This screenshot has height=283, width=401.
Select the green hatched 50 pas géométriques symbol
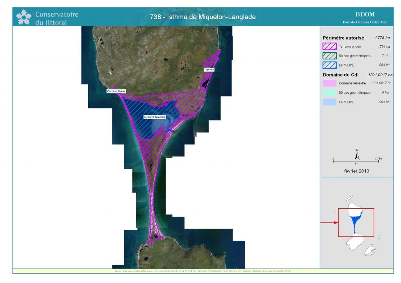pyautogui.click(x=329, y=56)
